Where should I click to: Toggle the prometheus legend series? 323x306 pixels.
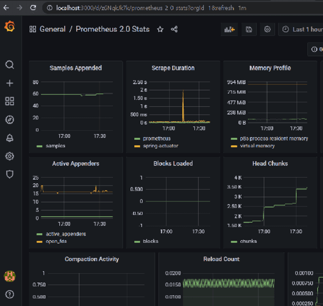point(156,138)
